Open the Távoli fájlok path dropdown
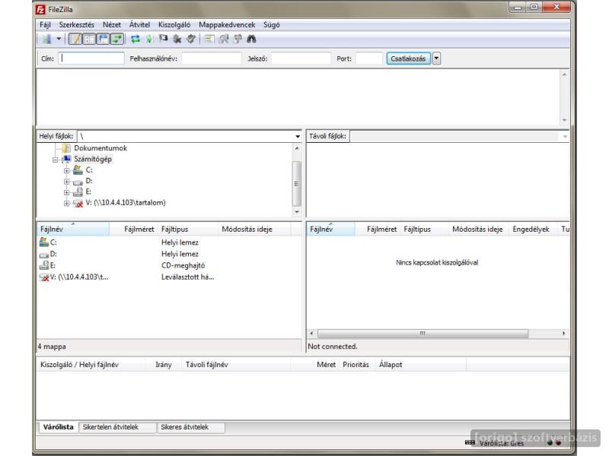The width and height of the screenshot is (609, 456). tap(565, 137)
